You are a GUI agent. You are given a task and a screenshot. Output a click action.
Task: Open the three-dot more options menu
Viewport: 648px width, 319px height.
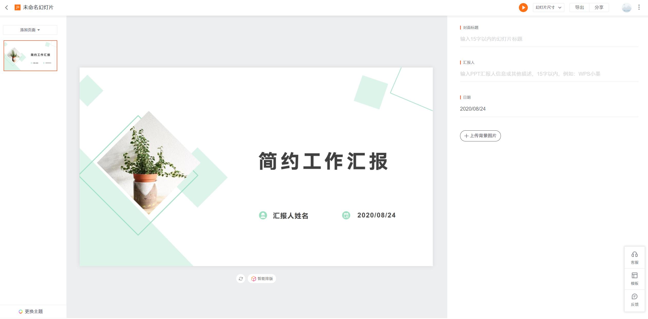coord(639,7)
